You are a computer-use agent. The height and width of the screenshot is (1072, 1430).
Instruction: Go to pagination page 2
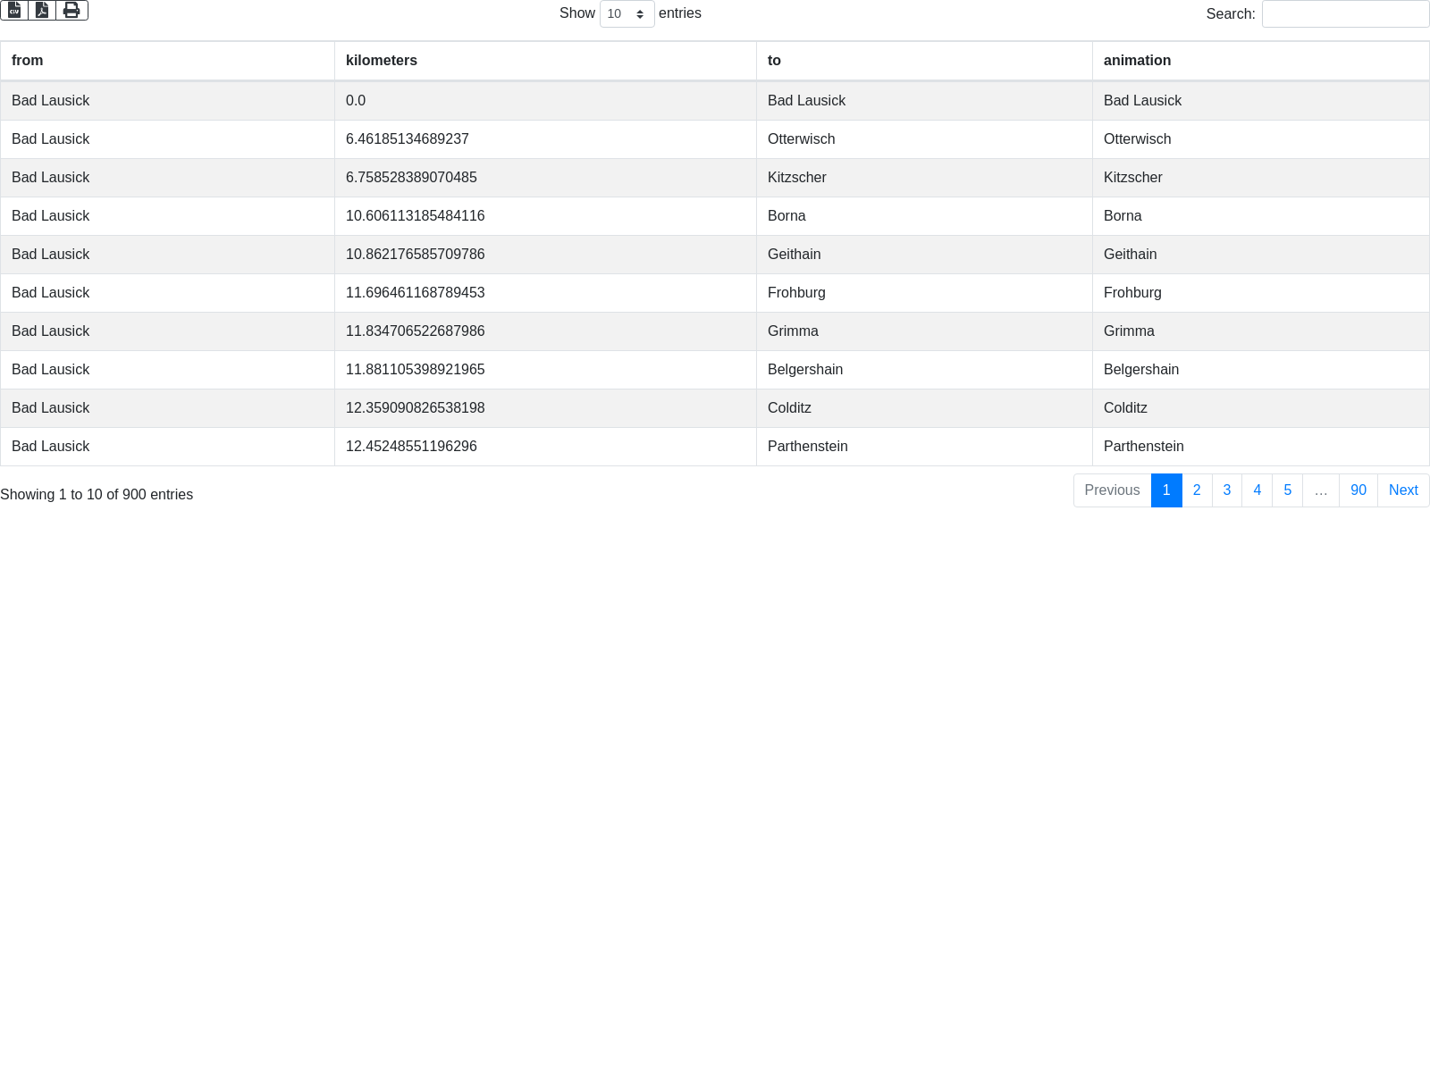coord(1197,490)
